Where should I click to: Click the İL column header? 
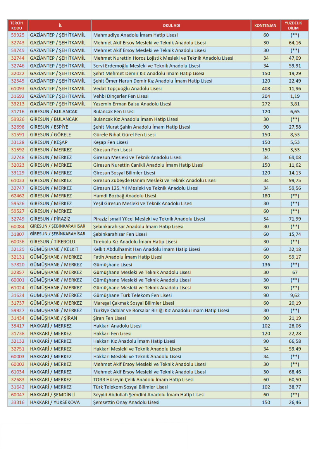pos(60,26)
